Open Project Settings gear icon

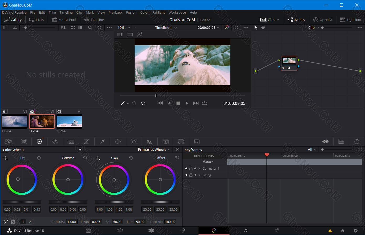point(356,231)
